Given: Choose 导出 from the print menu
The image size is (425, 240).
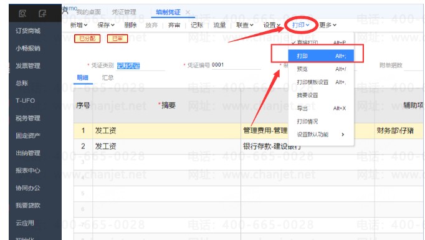Looking at the screenshot, I should point(321,108).
